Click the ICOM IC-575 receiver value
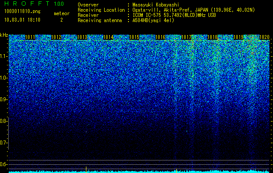This screenshot has width=273, height=173. tap(174, 15)
